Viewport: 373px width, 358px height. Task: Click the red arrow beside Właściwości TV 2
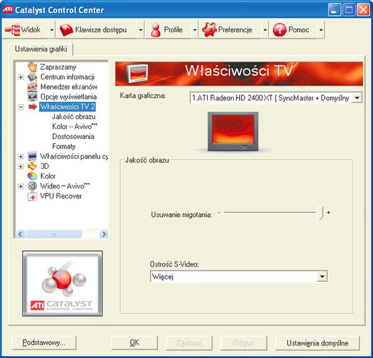(32, 107)
